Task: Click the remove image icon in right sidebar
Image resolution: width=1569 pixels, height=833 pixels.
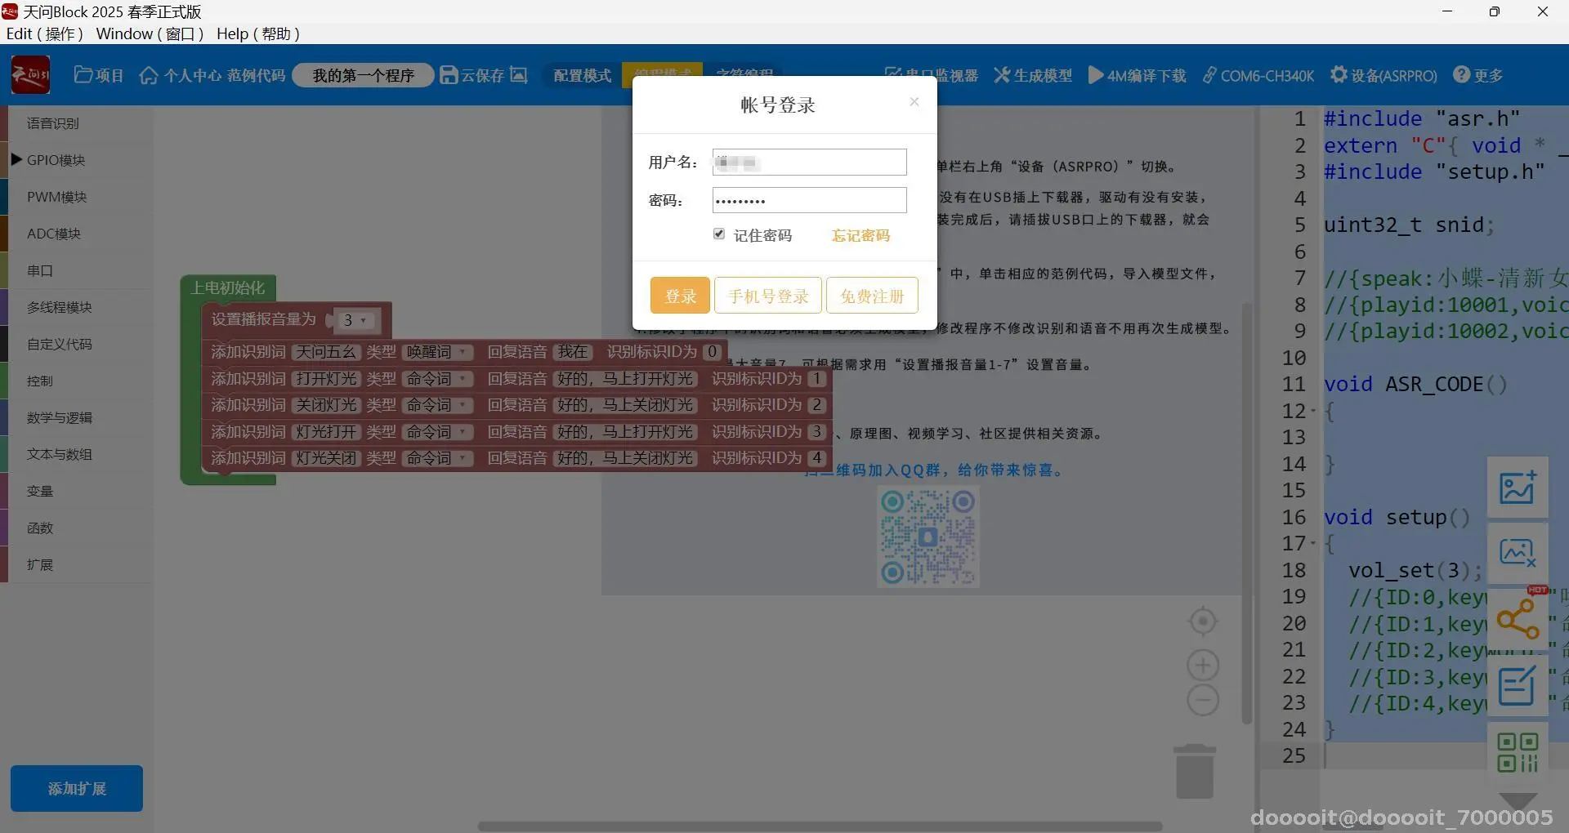Action: [1517, 553]
